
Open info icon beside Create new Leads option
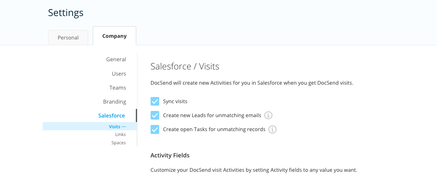tap(268, 115)
